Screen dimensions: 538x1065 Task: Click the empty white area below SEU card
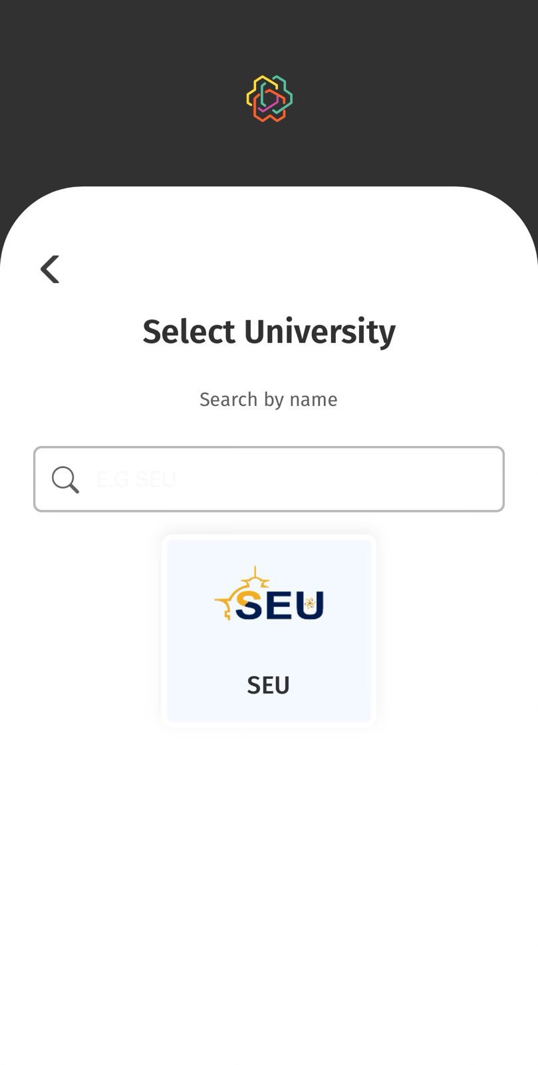(269, 865)
